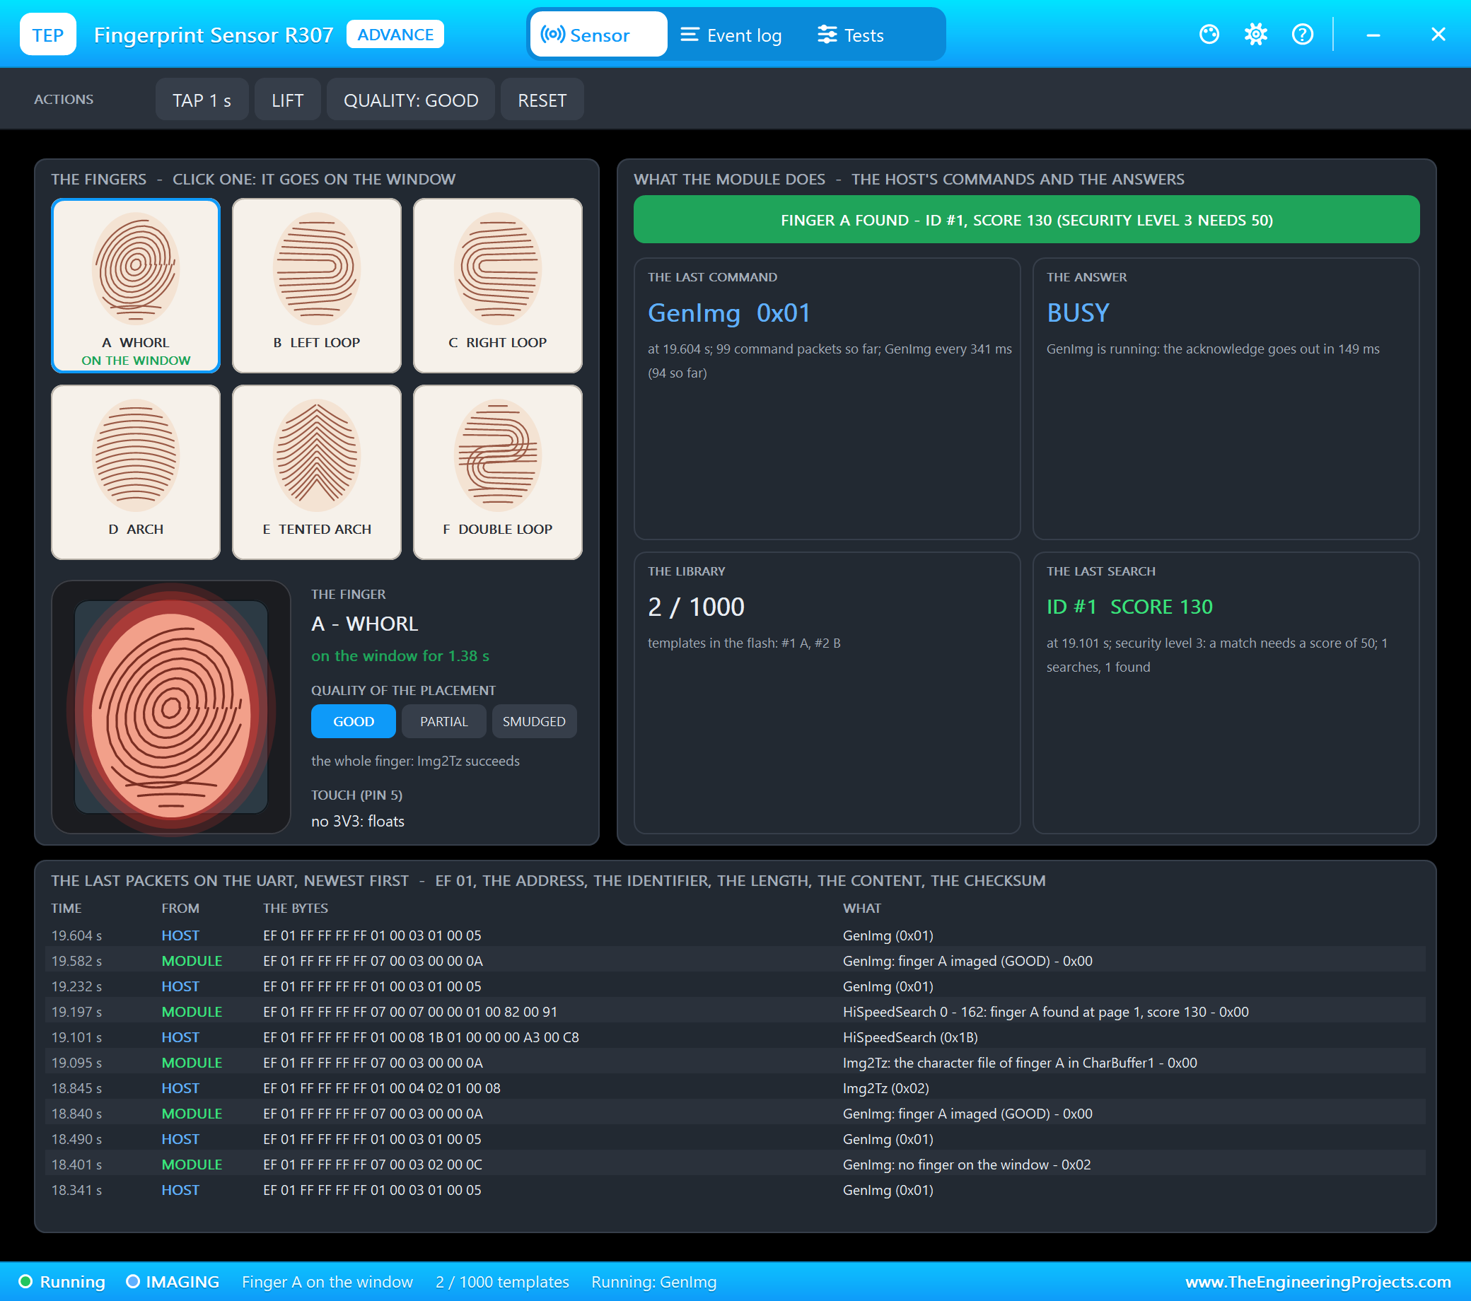Select the Img2Tz (0x02) row at 18.845 s

(x=735, y=1088)
